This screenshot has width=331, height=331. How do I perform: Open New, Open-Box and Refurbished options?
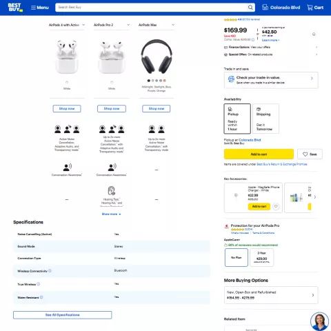(x=271, y=295)
